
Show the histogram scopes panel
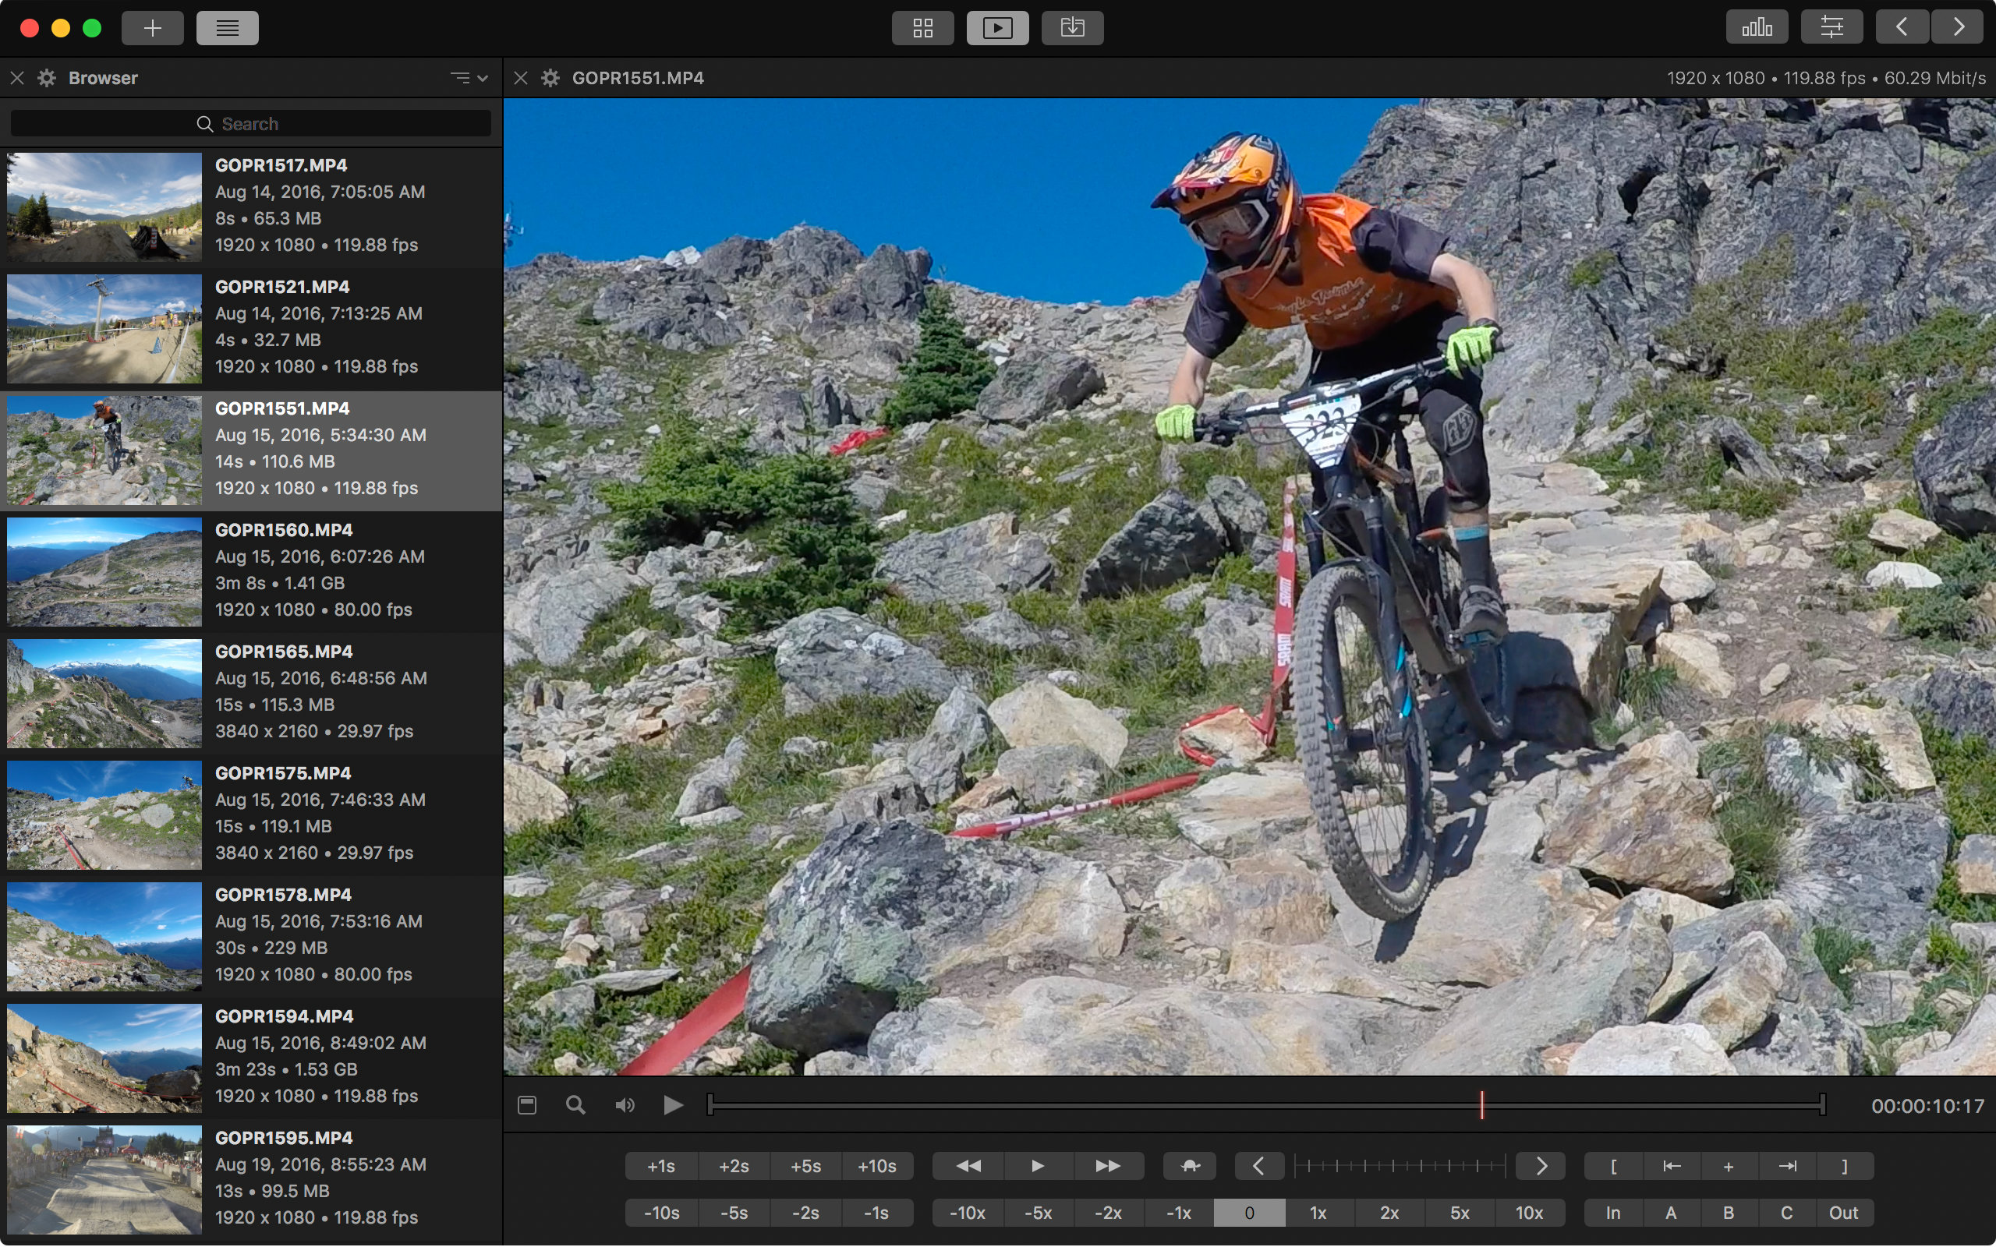coord(1756,28)
